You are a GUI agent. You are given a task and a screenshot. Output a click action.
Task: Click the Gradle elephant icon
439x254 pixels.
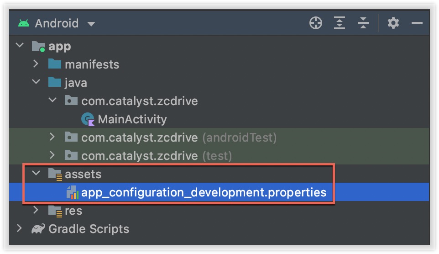point(38,229)
